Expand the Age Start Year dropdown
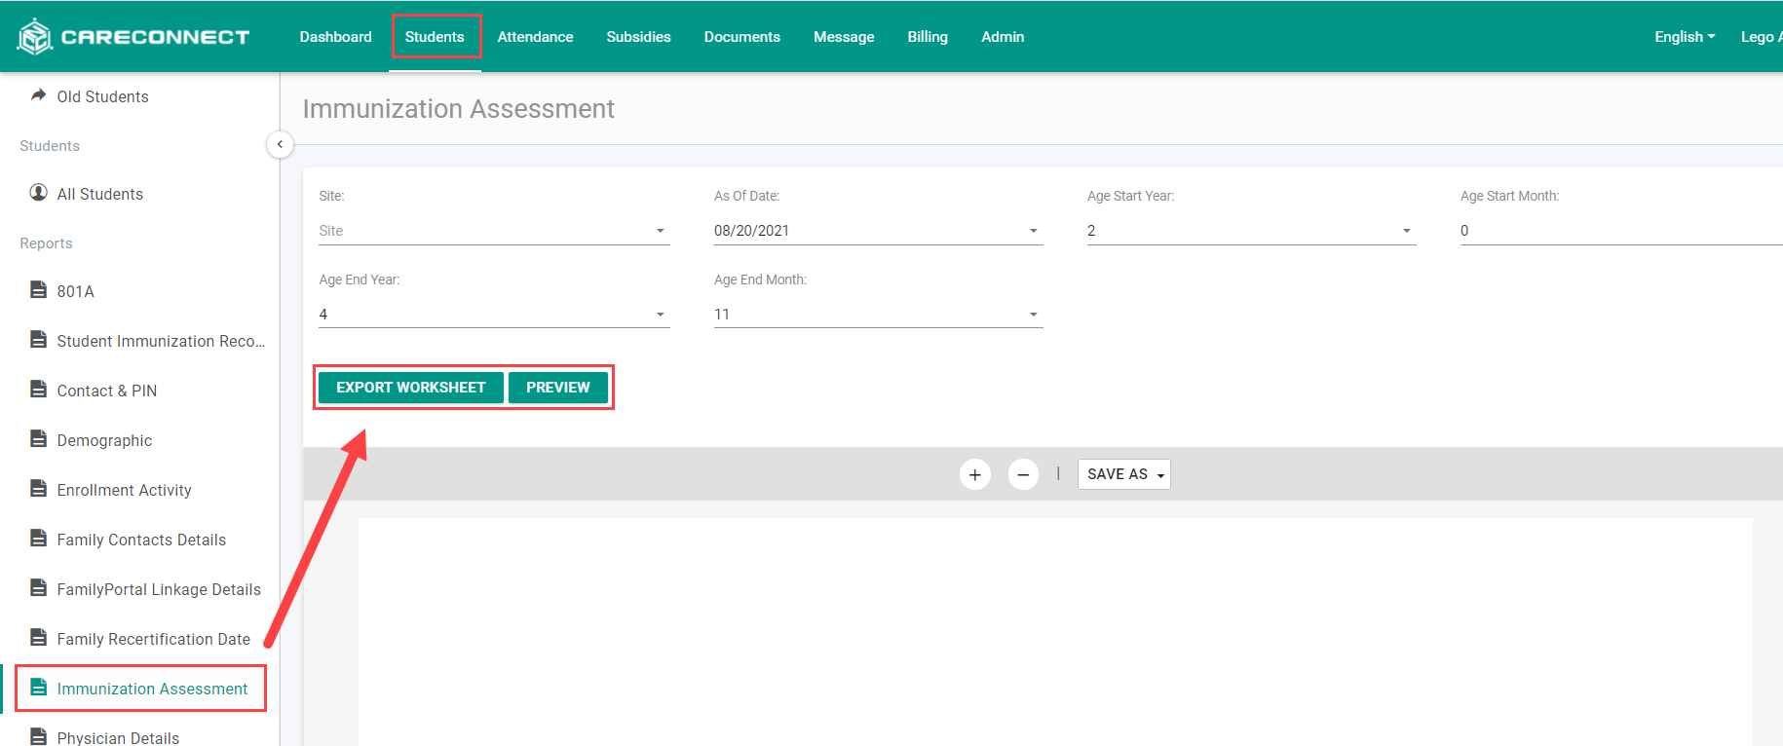The width and height of the screenshot is (1783, 746). pos(1251,231)
